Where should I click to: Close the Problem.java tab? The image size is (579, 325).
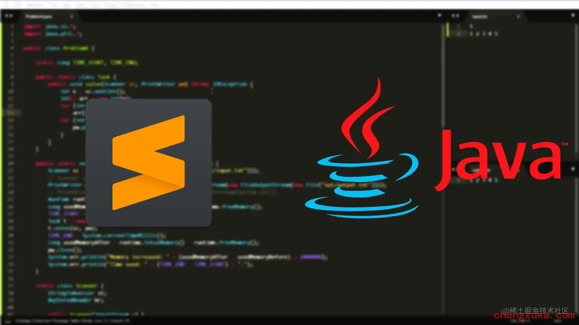[x=71, y=17]
